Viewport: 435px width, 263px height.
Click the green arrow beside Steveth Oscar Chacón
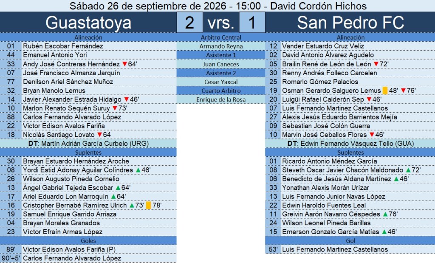click(x=408, y=170)
